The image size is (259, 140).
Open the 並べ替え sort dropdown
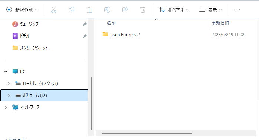pyautogui.click(x=174, y=10)
